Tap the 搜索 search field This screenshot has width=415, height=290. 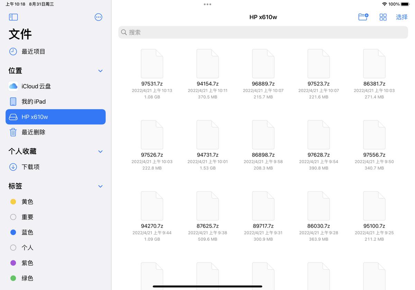click(263, 32)
